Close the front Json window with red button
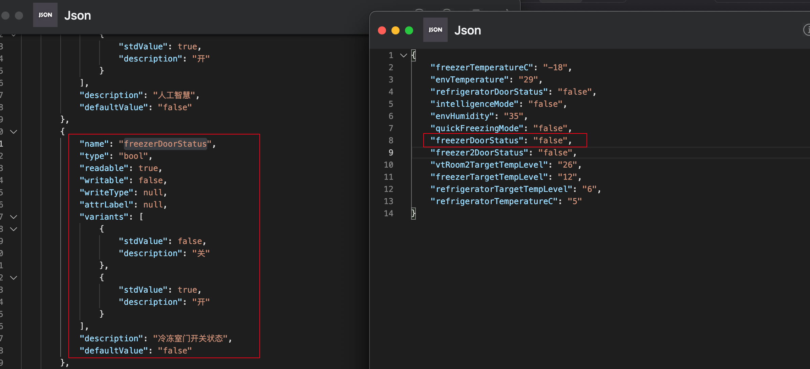 pyautogui.click(x=382, y=30)
